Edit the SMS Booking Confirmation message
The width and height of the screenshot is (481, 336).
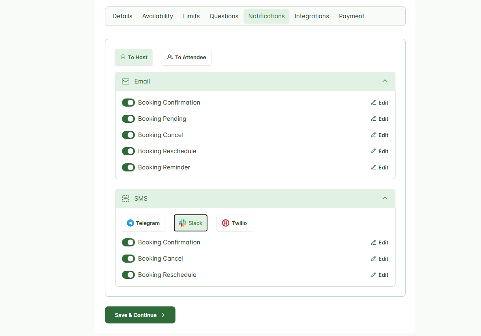379,243
